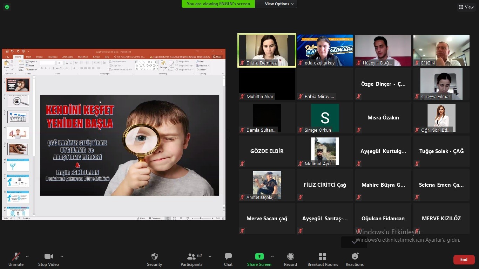Click Dilara Demirez's video tile
479x269 pixels.
267,50
